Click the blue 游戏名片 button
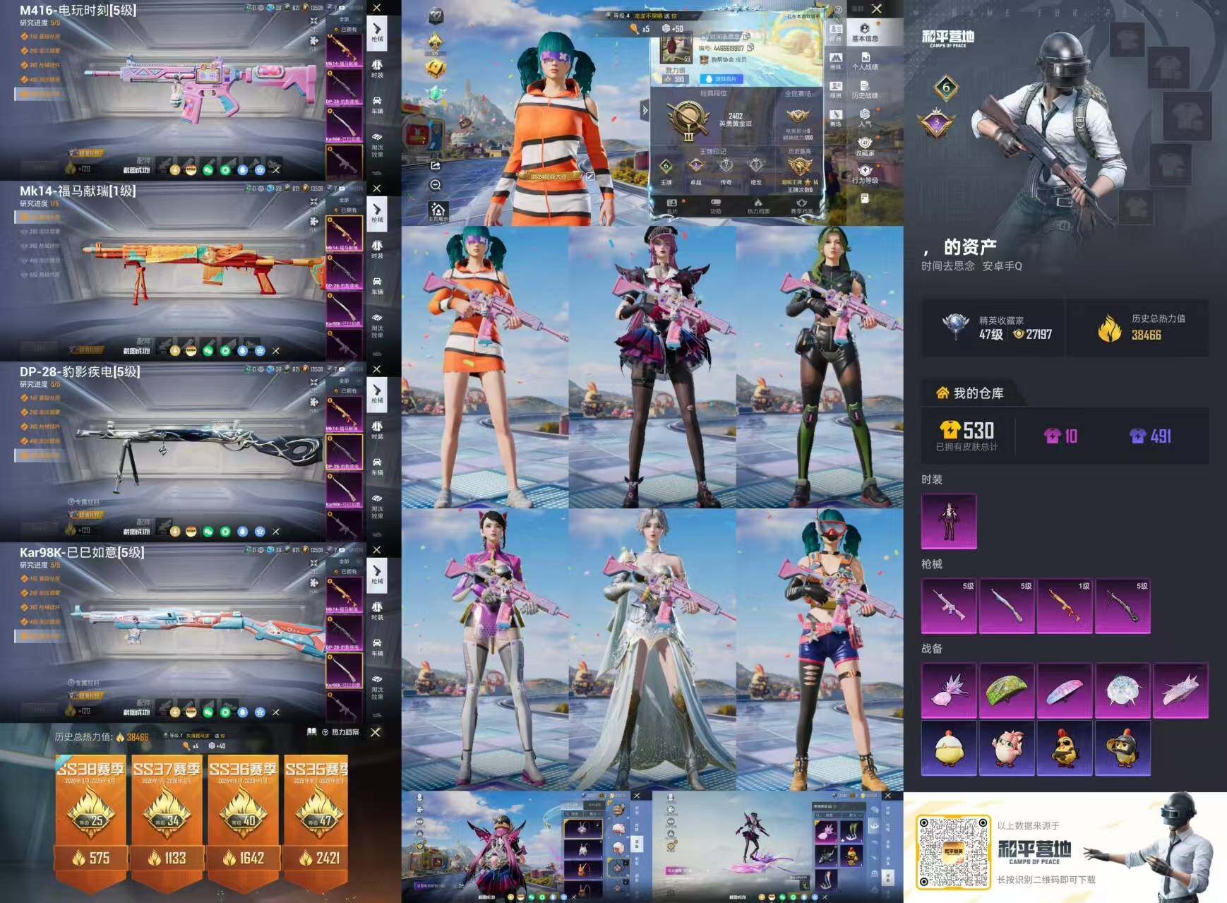1227x903 pixels. (x=720, y=79)
